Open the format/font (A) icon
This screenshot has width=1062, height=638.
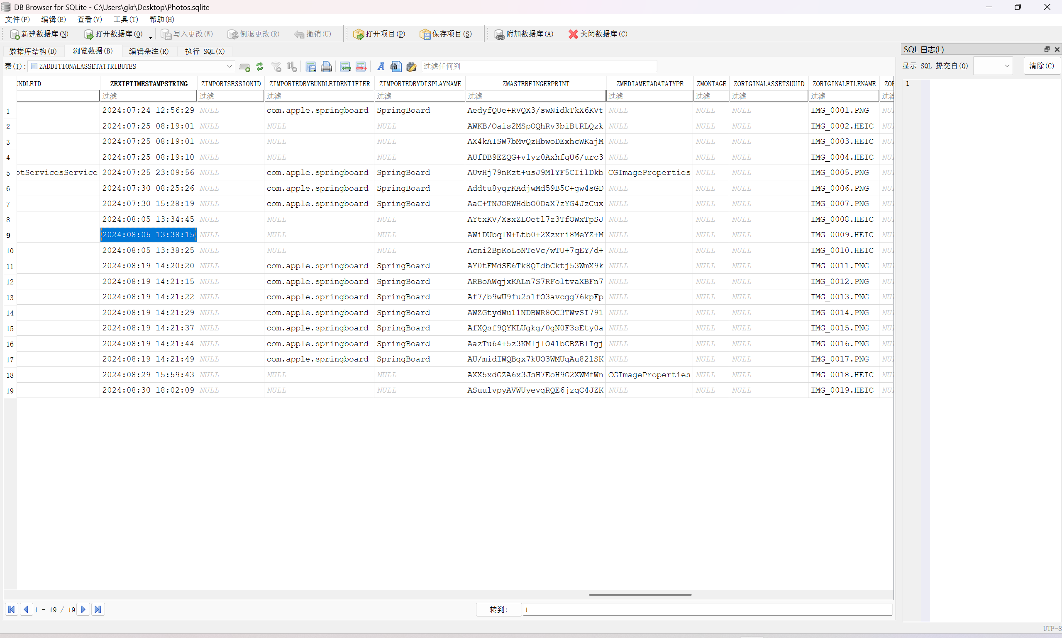[x=381, y=66]
